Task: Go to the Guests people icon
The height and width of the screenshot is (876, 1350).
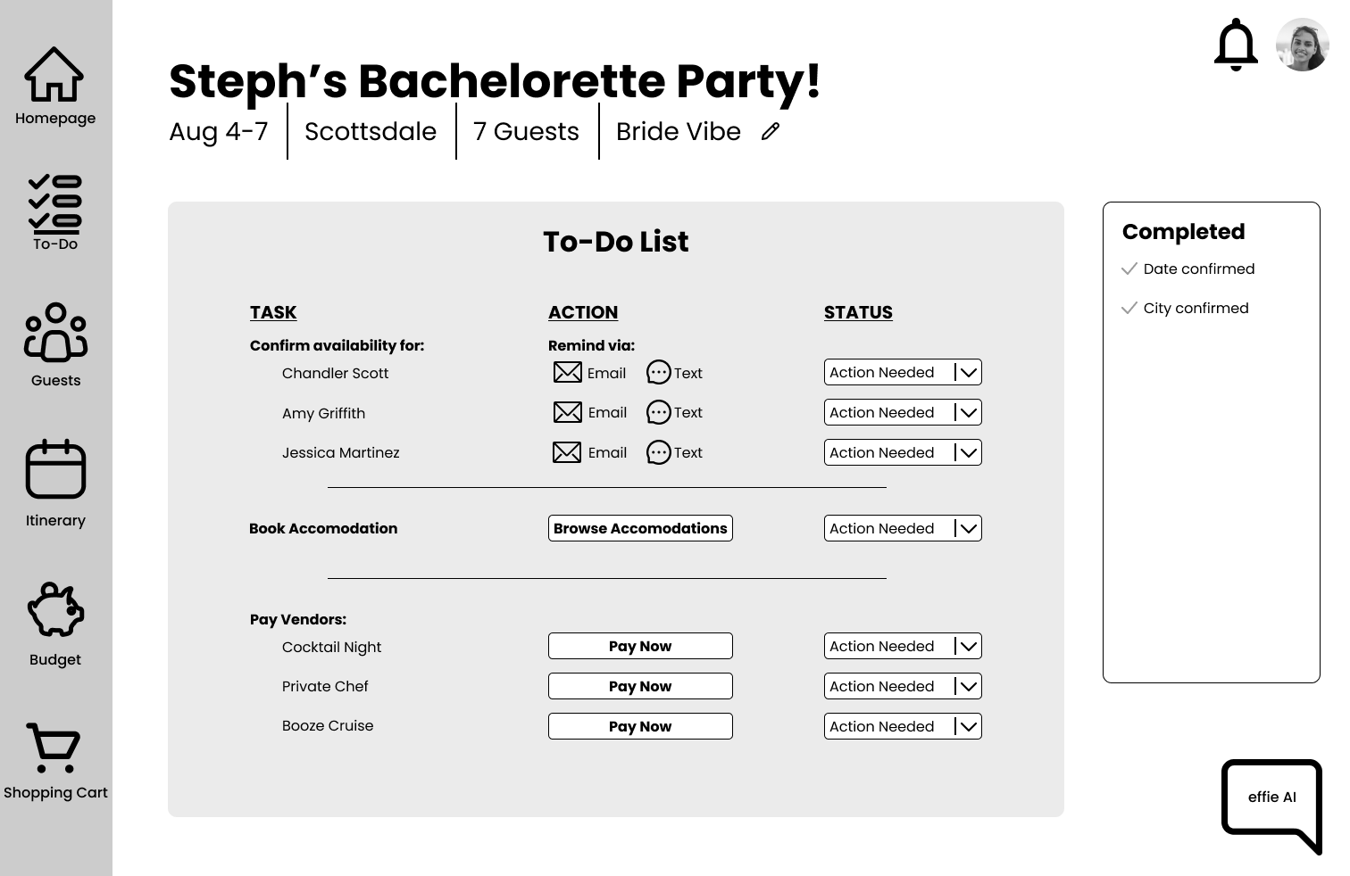Action: click(x=55, y=333)
